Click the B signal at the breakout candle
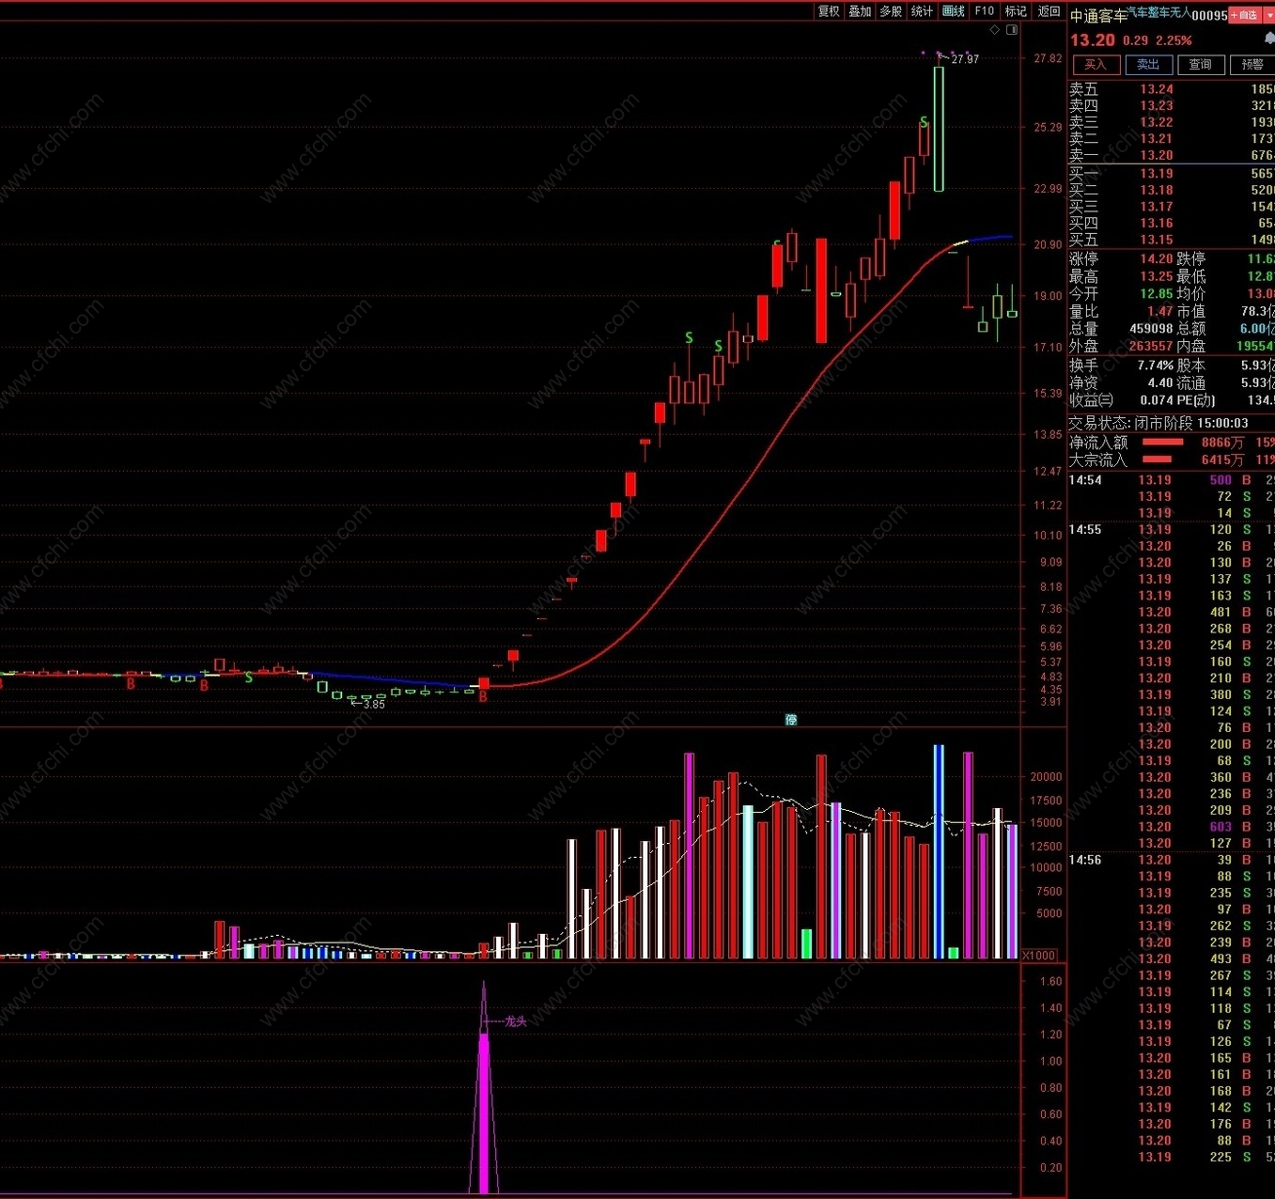Viewport: 1275px width, 1199px height. tap(484, 696)
